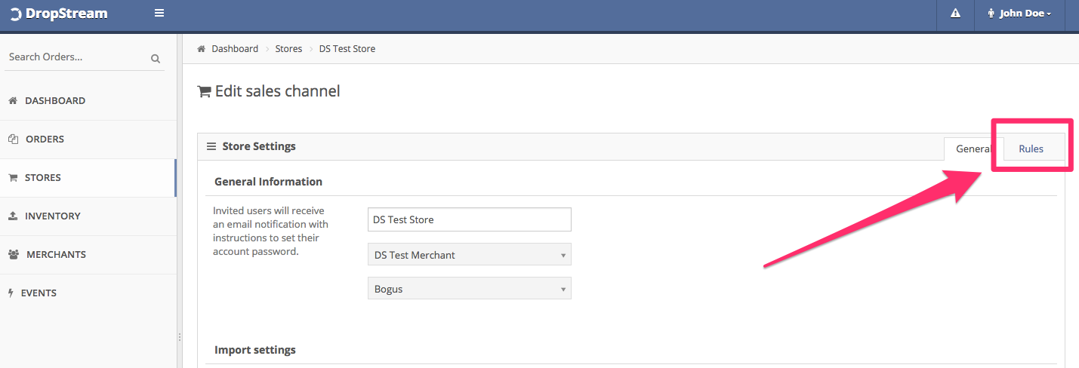Toggle the hamburger menu in header
The width and height of the screenshot is (1079, 368).
pyautogui.click(x=159, y=13)
